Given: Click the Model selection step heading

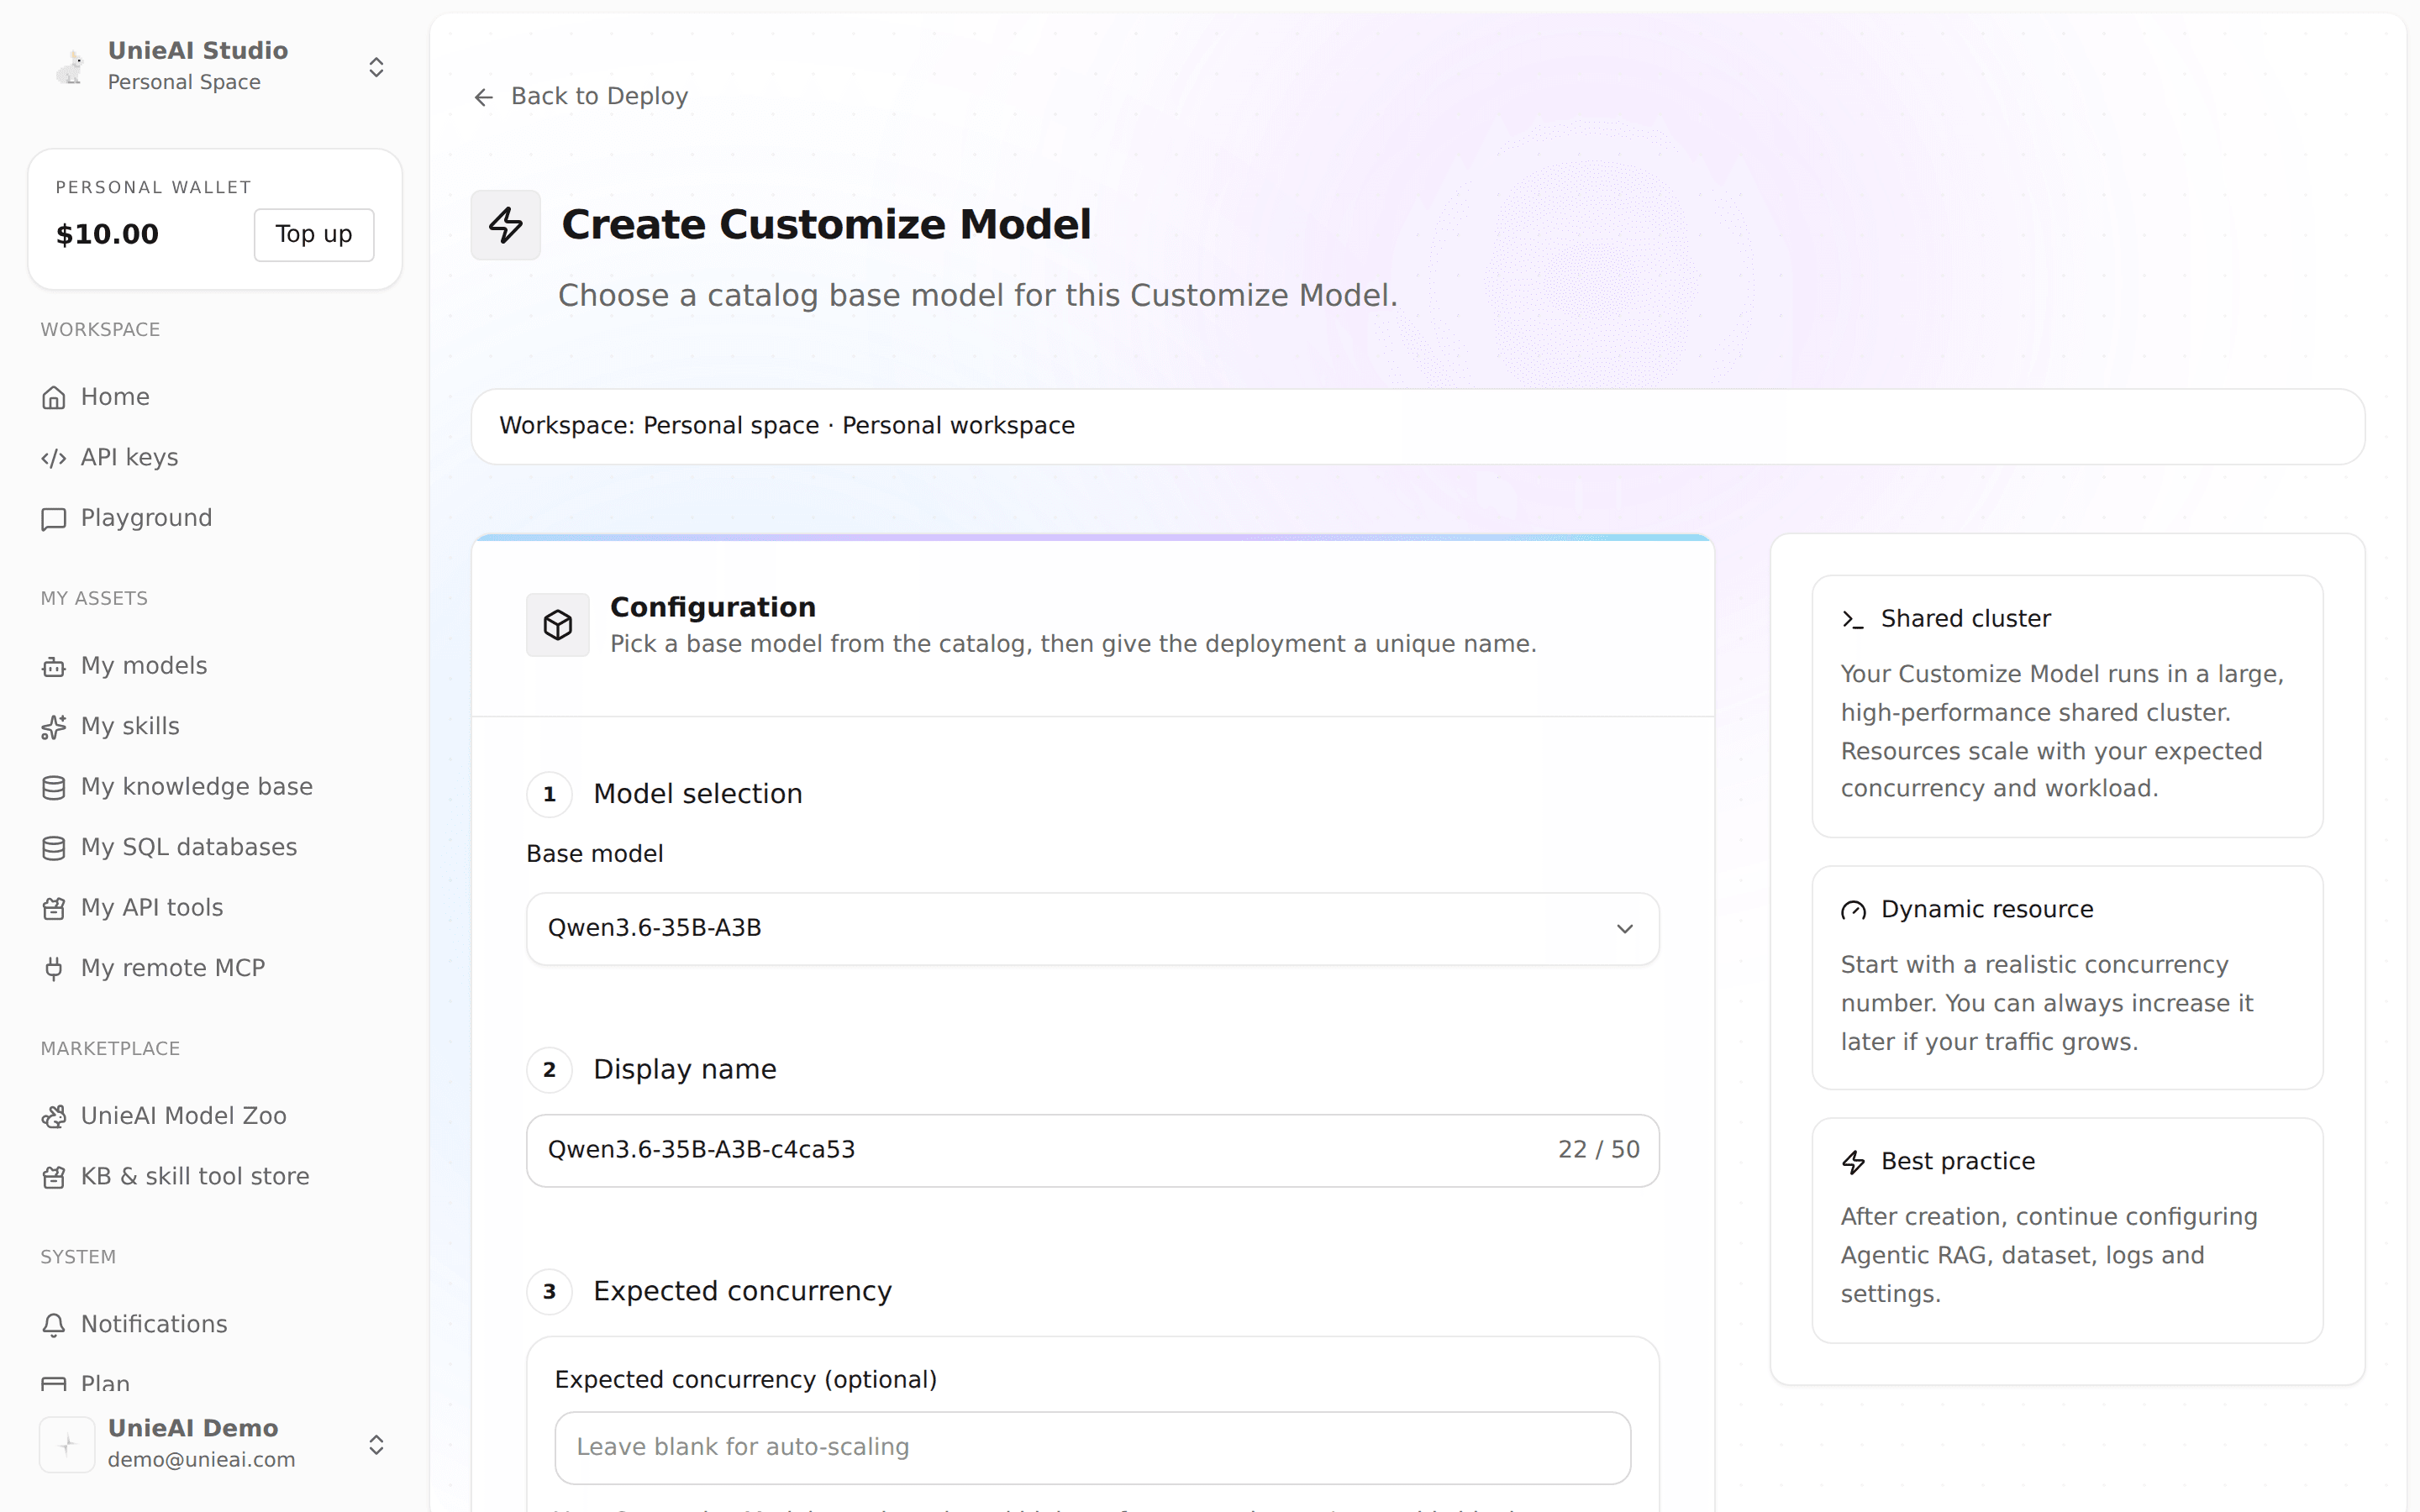Looking at the screenshot, I should pos(697,794).
